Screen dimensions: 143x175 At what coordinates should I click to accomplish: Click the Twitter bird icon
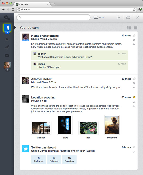(x=25, y=149)
